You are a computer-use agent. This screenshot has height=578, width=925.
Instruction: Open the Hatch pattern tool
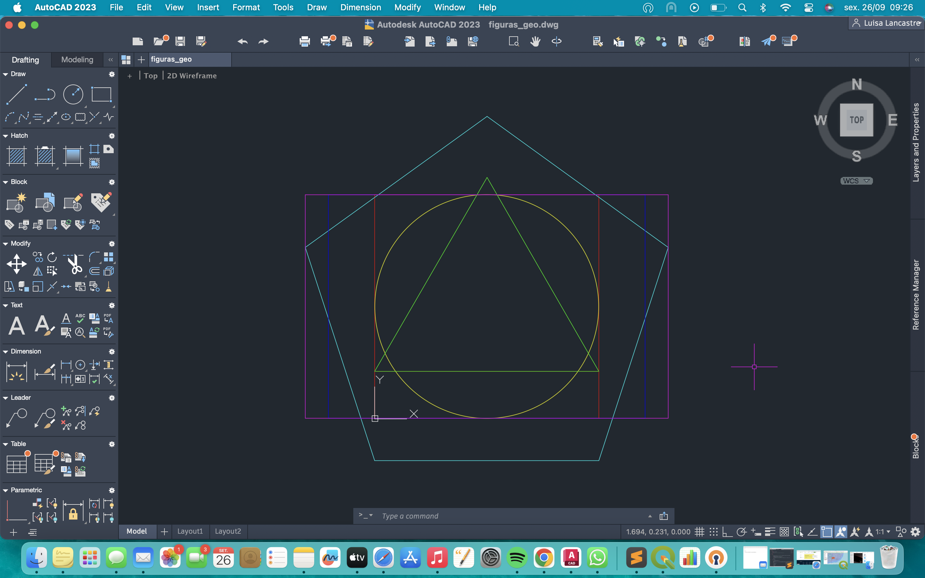tap(16, 156)
